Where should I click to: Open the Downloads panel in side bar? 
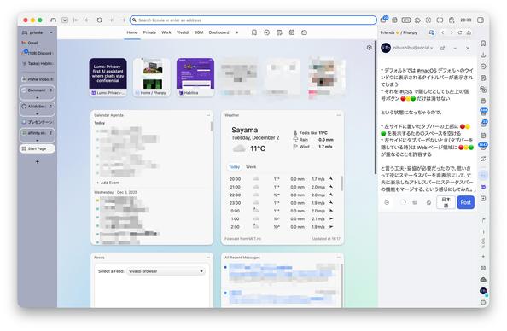[483, 55]
